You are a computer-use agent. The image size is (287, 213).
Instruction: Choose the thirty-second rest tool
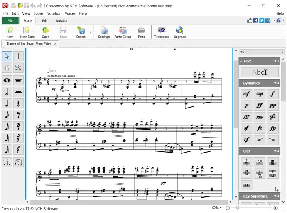tap(18, 138)
